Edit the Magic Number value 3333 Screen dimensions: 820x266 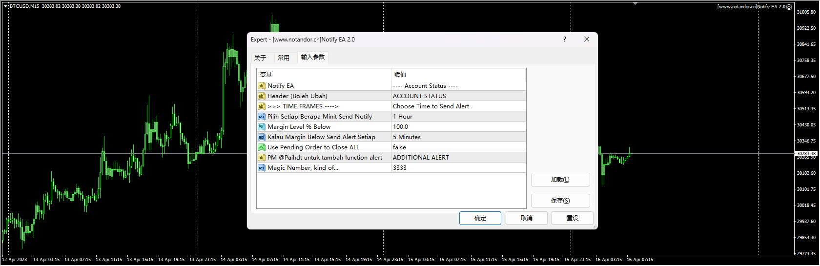(x=459, y=168)
